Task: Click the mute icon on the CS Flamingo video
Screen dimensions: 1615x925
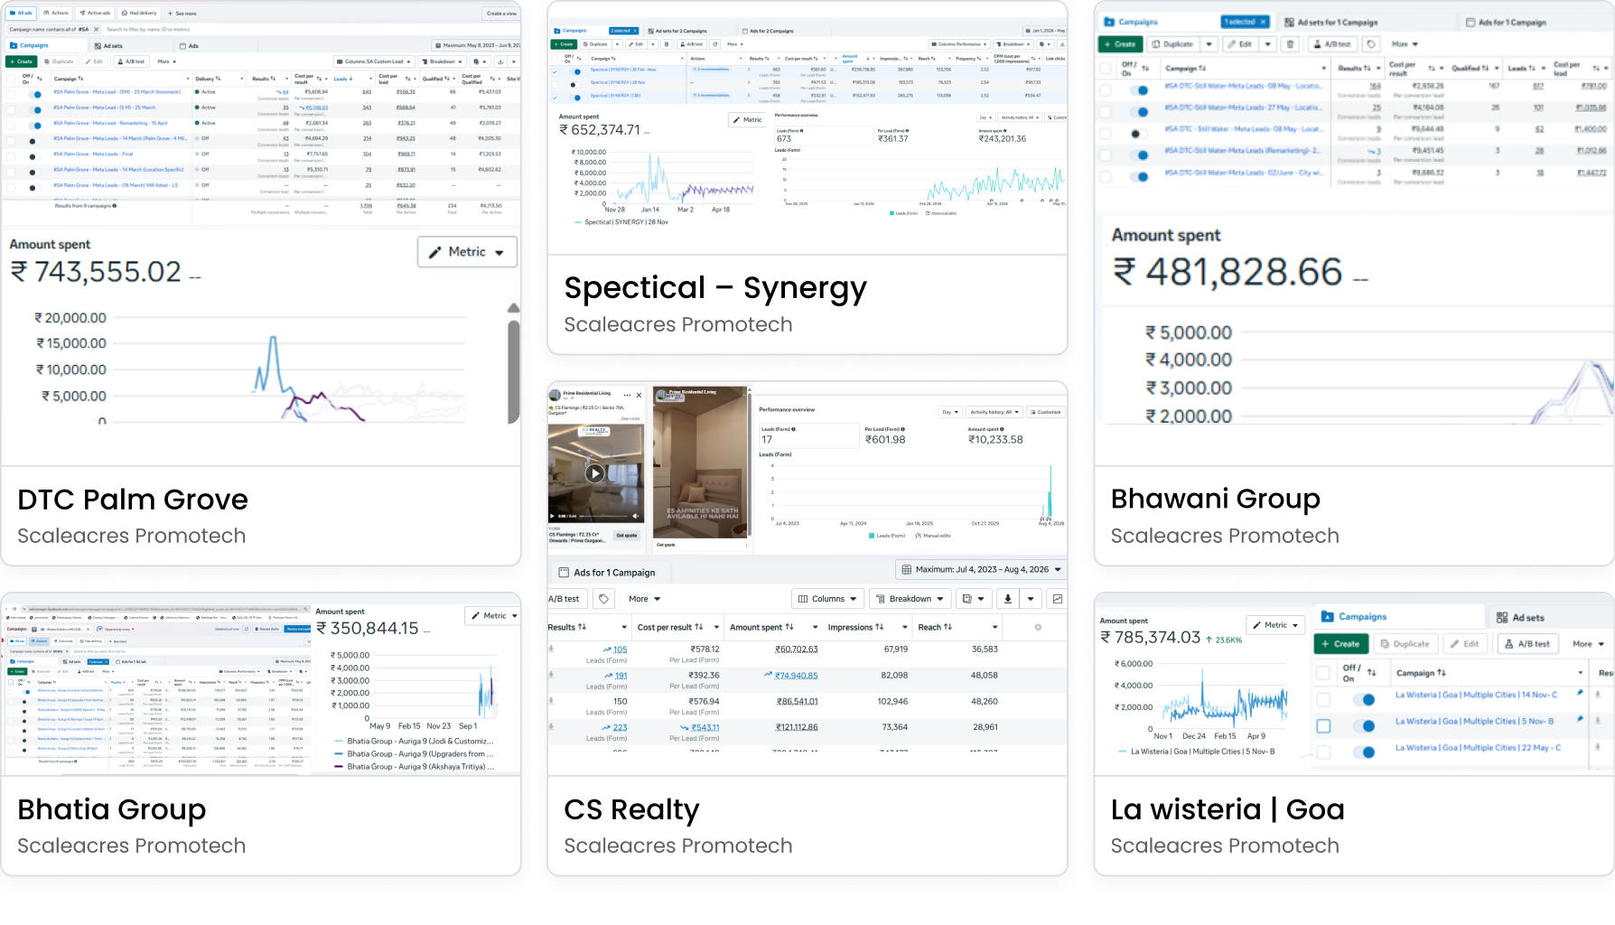Action: pyautogui.click(x=635, y=516)
